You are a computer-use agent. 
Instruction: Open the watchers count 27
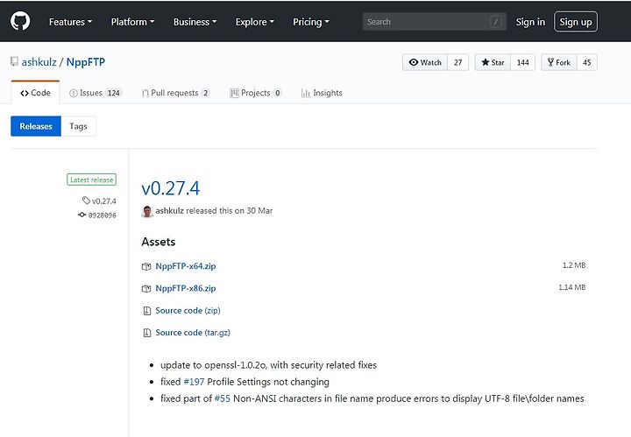pyautogui.click(x=458, y=62)
